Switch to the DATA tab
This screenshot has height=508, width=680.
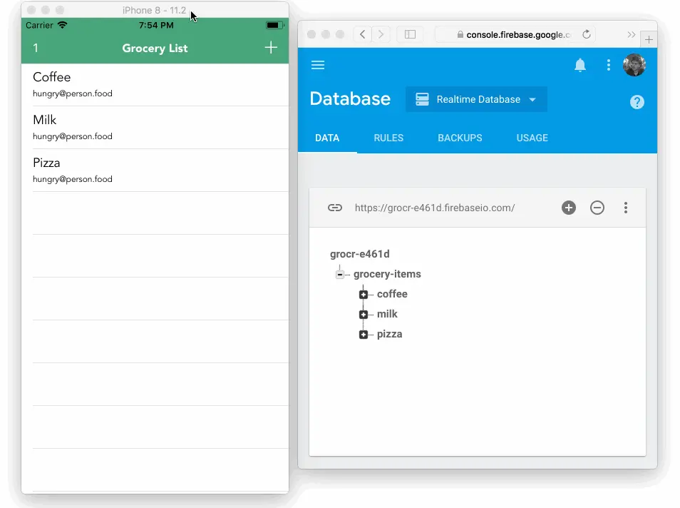pos(327,138)
